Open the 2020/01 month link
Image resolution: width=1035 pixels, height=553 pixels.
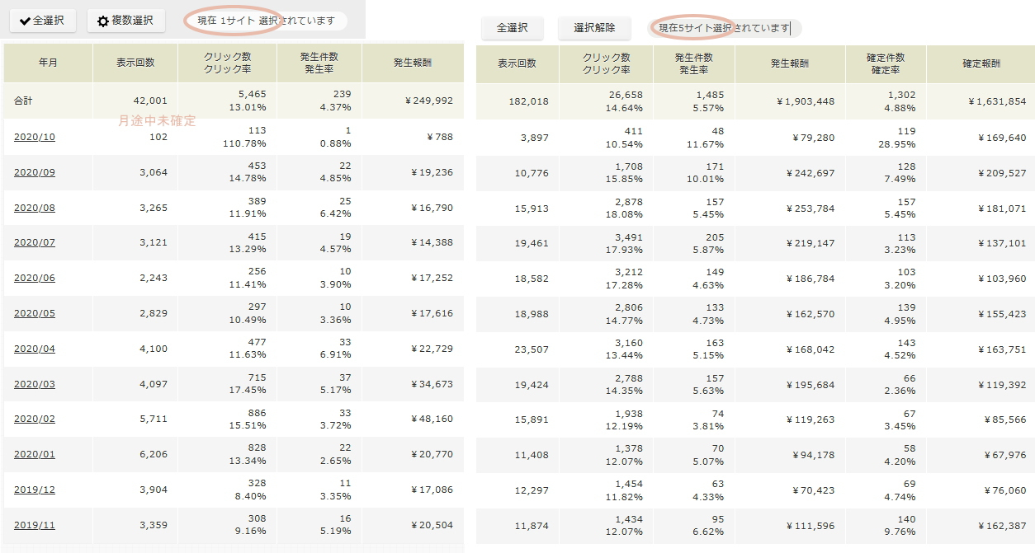35,454
